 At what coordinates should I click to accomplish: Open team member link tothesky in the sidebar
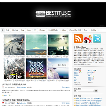77,71
